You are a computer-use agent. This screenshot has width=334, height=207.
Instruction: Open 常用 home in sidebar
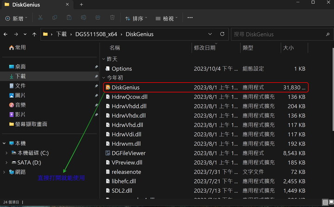17,47
